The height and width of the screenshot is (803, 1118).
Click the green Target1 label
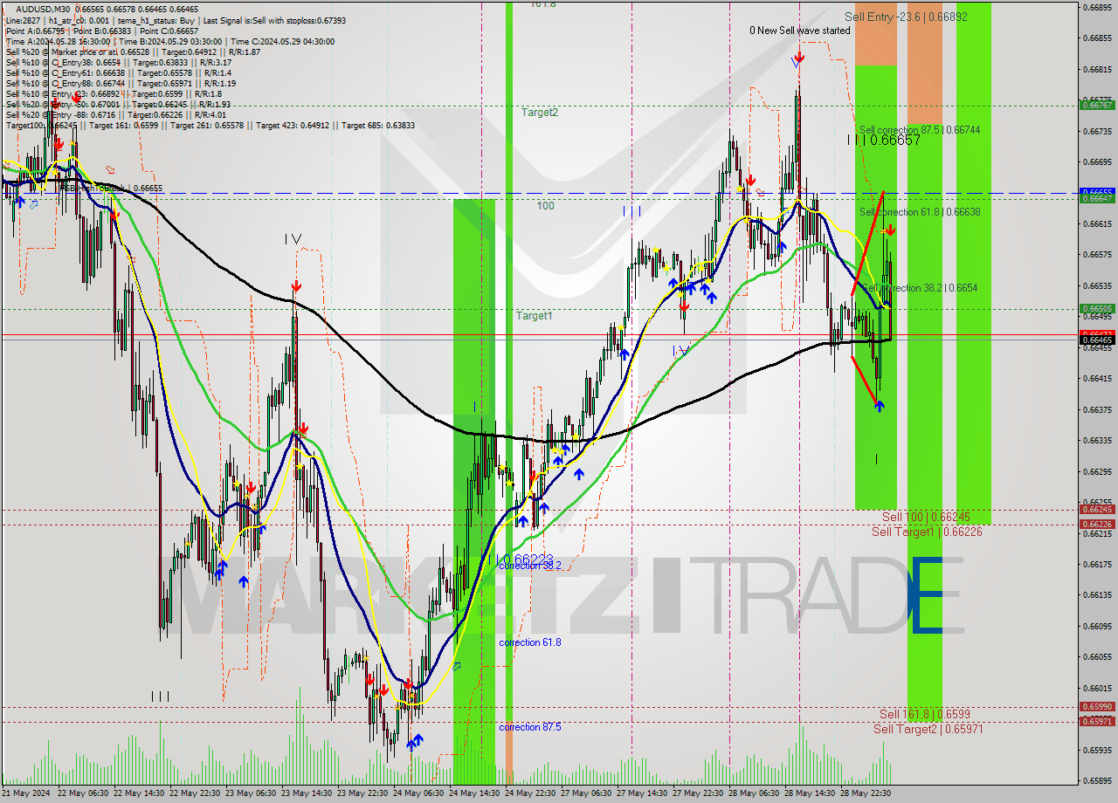tap(534, 315)
